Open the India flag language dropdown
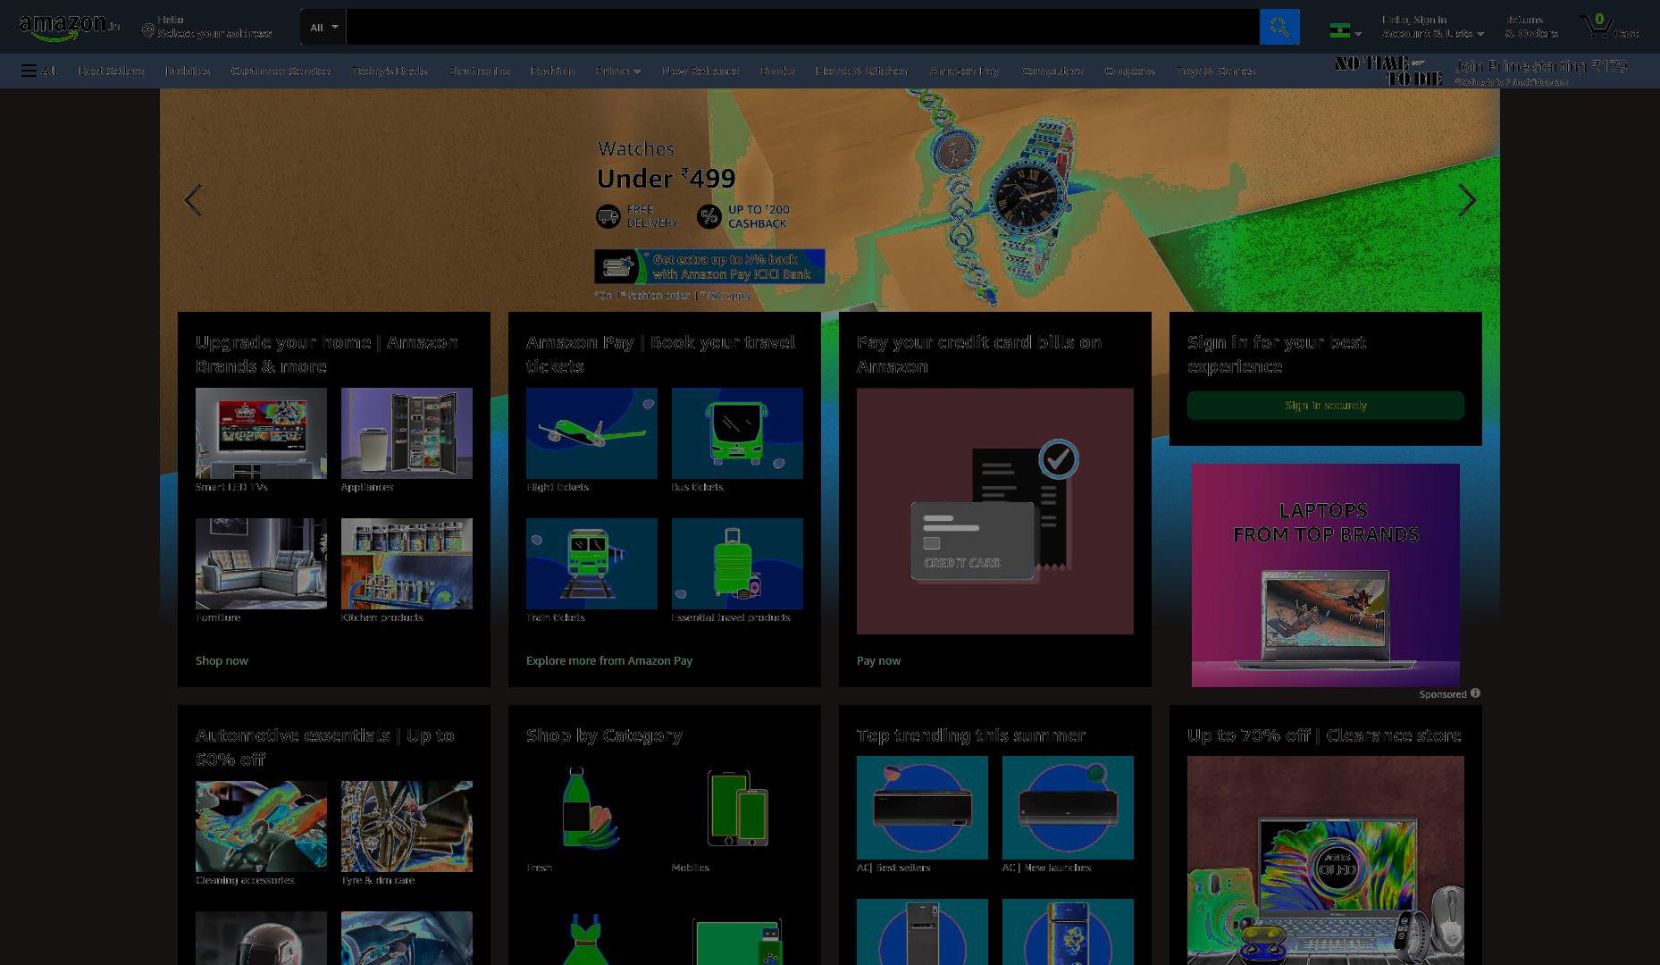Viewport: 1660px width, 965px height. [x=1346, y=30]
